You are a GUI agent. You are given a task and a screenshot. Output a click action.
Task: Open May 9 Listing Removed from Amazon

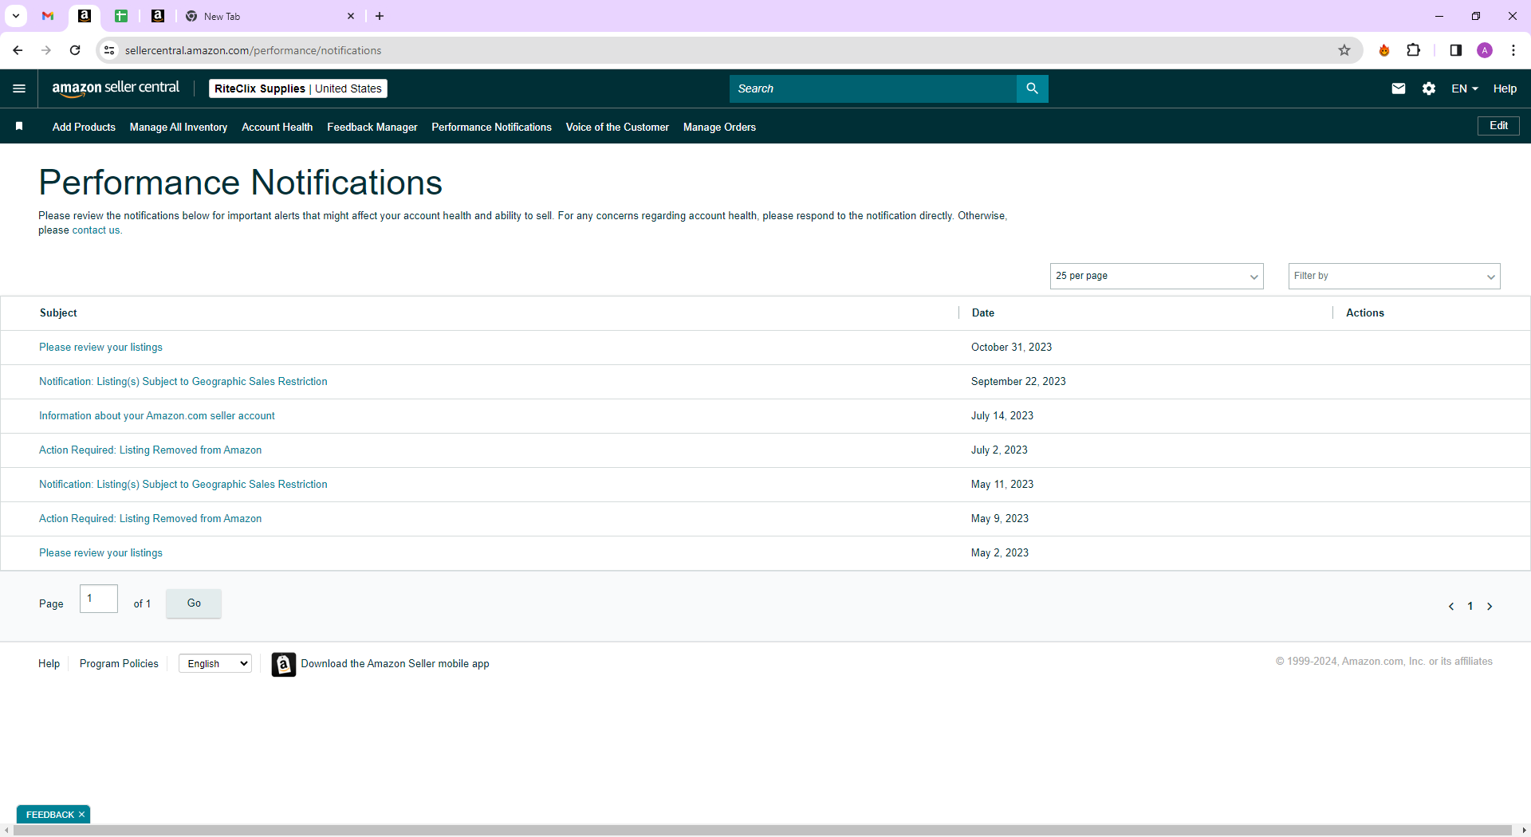pos(150,519)
